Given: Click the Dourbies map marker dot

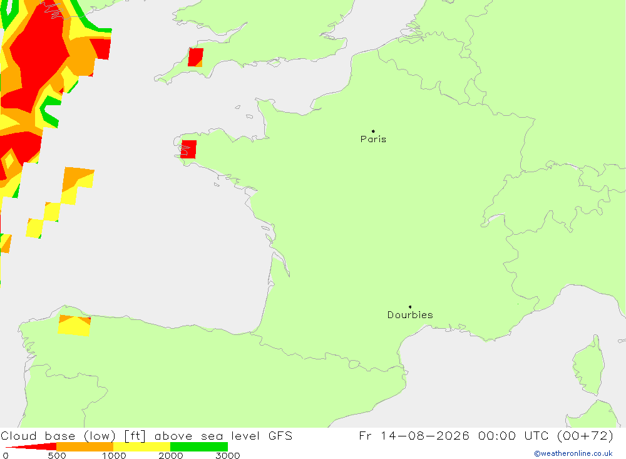Looking at the screenshot, I should tap(410, 307).
